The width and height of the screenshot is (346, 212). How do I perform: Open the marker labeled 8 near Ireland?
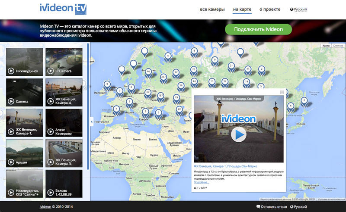click(107, 85)
